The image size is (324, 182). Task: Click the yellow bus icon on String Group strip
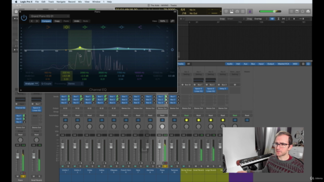[x=186, y=120]
